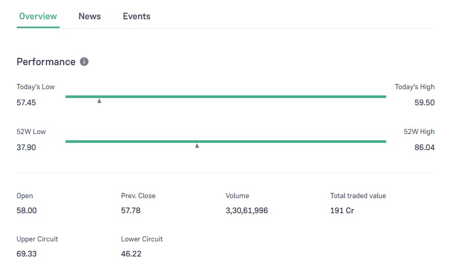Click the Prev. Close value 57.78
This screenshot has width=459, height=268.
point(131,211)
